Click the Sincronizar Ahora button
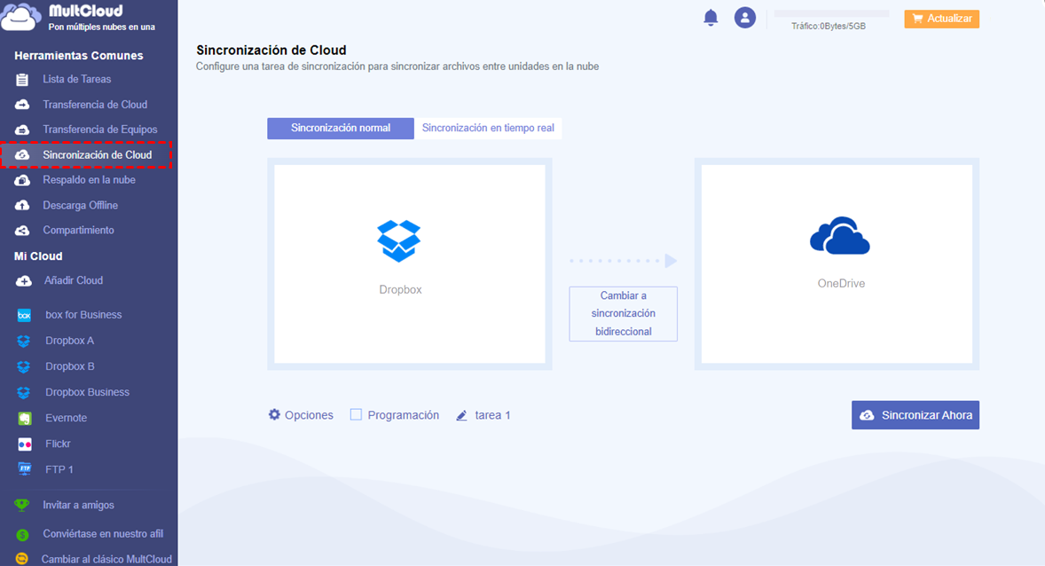 tap(915, 414)
